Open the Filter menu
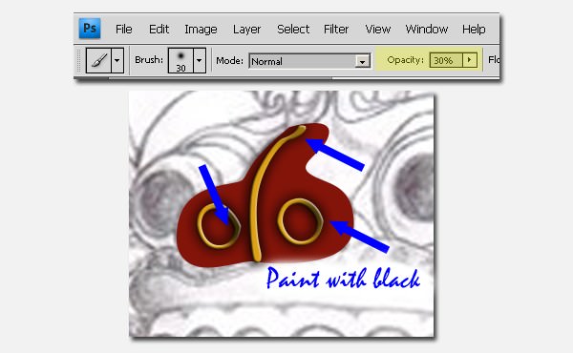The width and height of the screenshot is (573, 353). click(x=336, y=30)
